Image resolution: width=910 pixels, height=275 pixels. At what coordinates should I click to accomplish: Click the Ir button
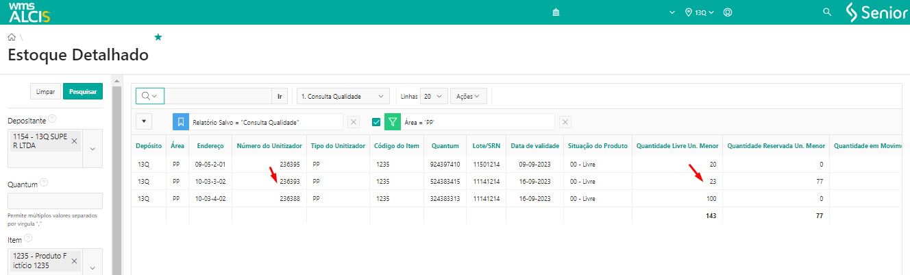pos(280,97)
